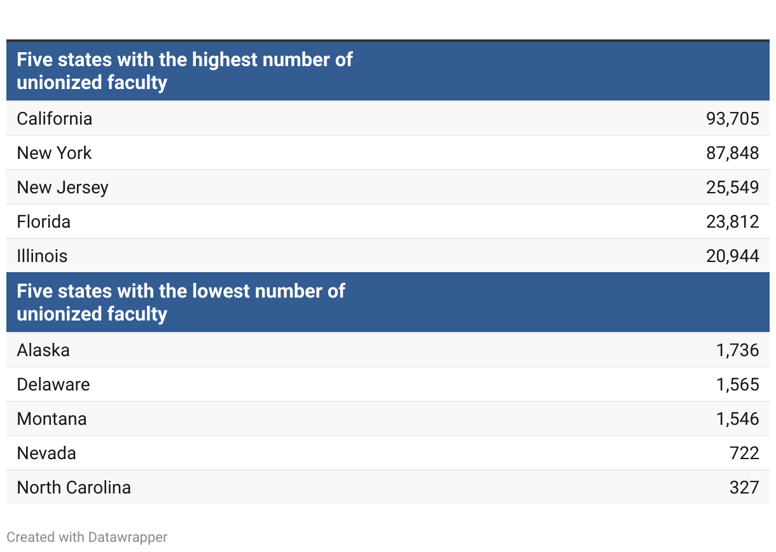Screen dimensions: 776x552
Task: Select the Nevada row label
Action: 46,453
